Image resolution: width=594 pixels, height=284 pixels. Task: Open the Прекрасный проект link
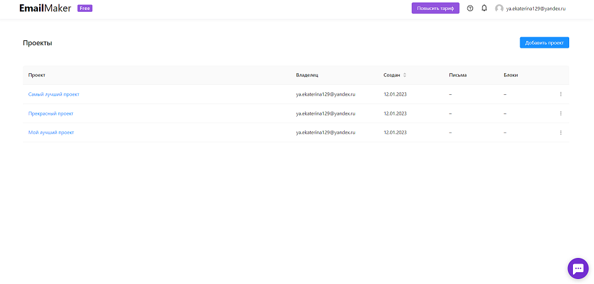[51, 113]
